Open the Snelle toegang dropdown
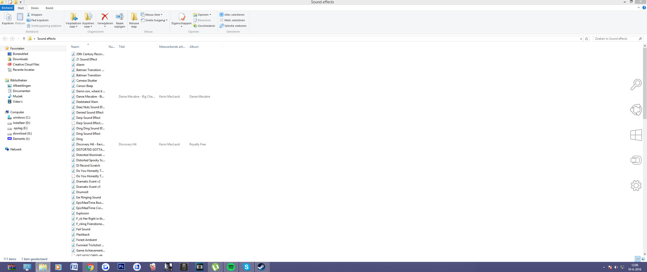The width and height of the screenshot is (647, 272). [x=154, y=20]
